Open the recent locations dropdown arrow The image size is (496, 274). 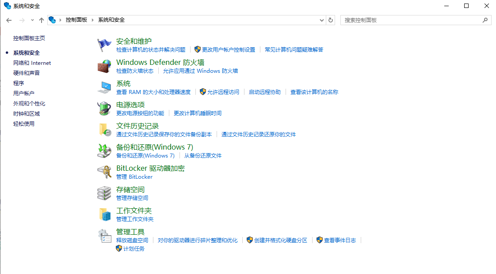[32, 20]
